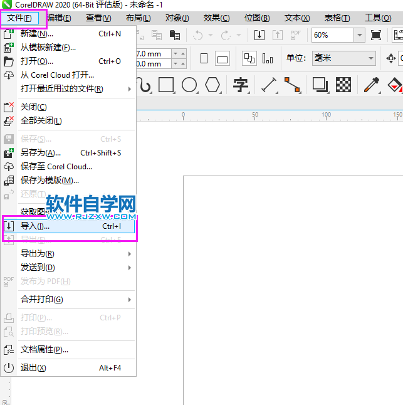Select the Ellipse tool
The width and height of the screenshot is (403, 405).
189,85
